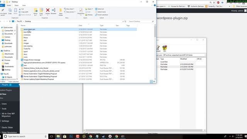The width and height of the screenshot is (247, 139).
Task: Open the History command in the ribbon
Action: 89,15
